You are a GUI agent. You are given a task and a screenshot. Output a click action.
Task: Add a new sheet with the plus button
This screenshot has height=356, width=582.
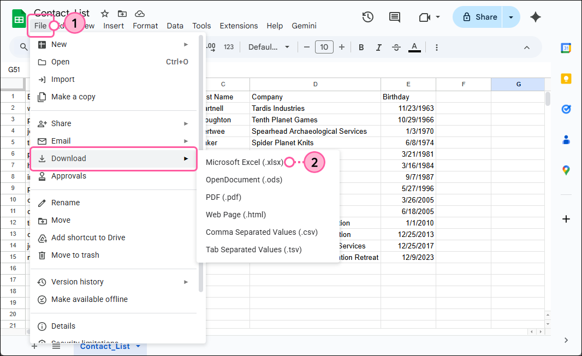click(34, 346)
